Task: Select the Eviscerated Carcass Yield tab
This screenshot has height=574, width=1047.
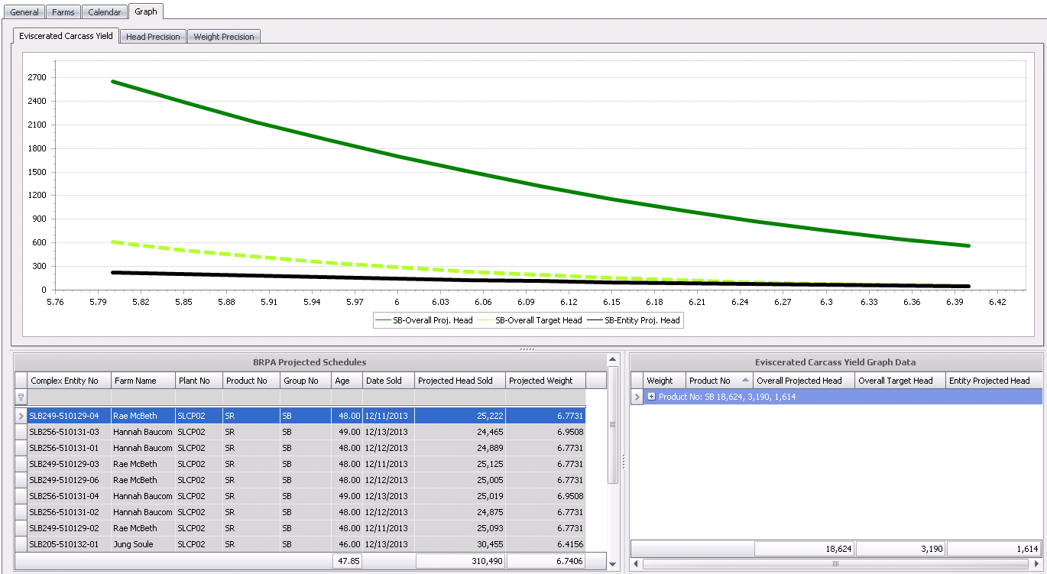Action: pyautogui.click(x=66, y=36)
